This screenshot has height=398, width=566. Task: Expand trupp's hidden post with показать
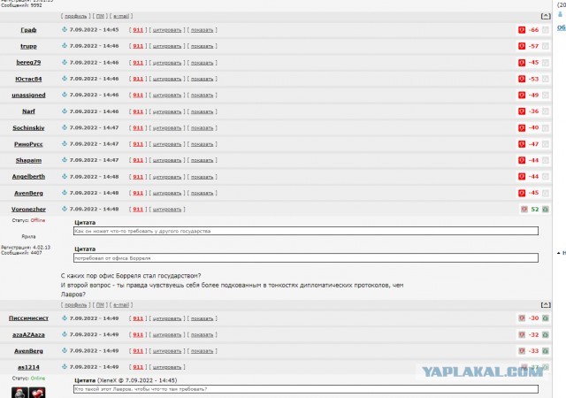pos(203,46)
